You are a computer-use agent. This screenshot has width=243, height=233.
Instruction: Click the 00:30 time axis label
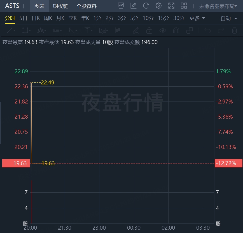[134, 228]
